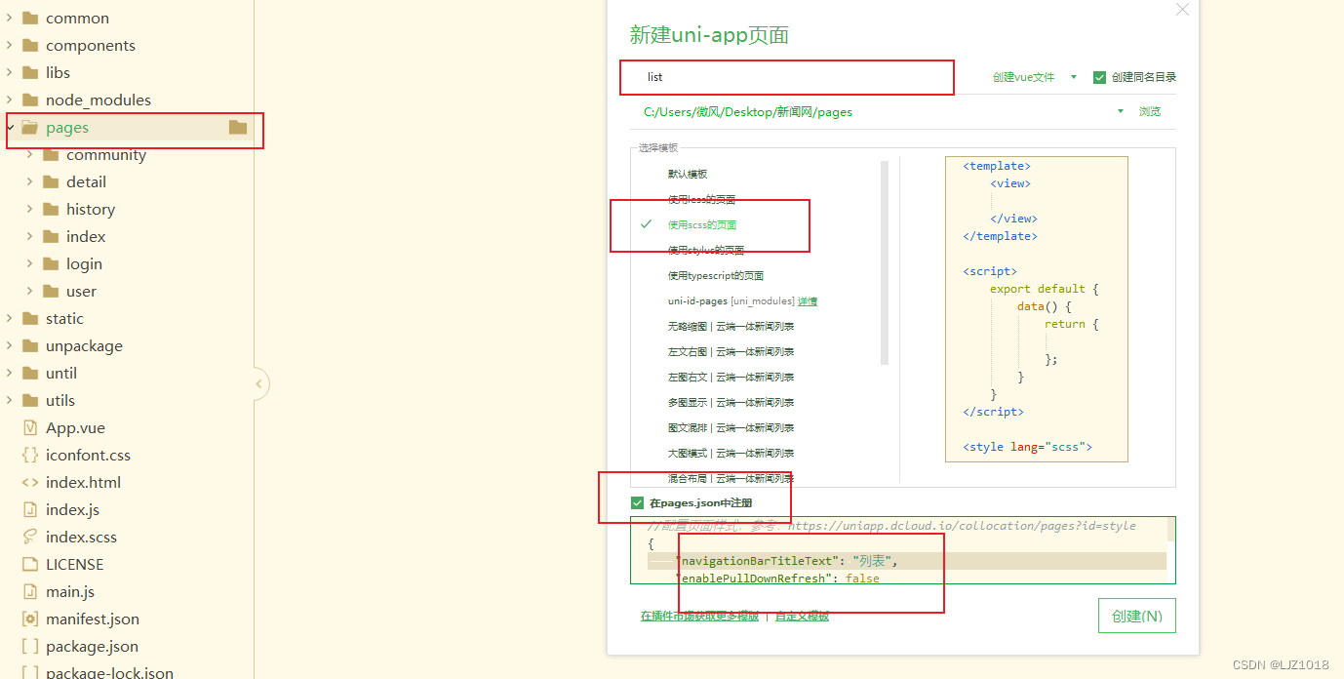The image size is (1344, 679).
Task: Collapse the project sidebar with arrow handle
Action: pyautogui.click(x=259, y=384)
